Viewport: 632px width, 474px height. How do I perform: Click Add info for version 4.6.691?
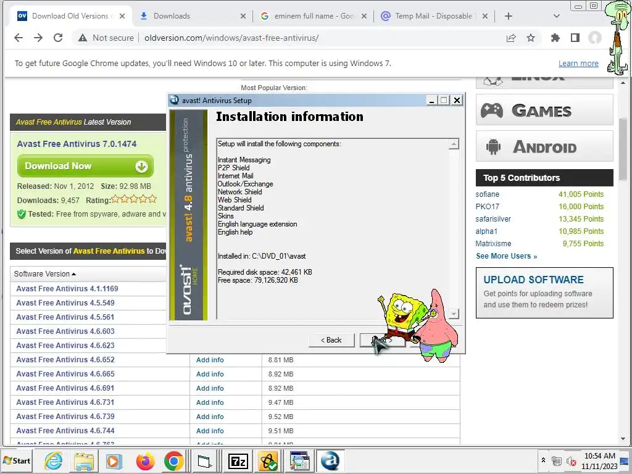(210, 388)
